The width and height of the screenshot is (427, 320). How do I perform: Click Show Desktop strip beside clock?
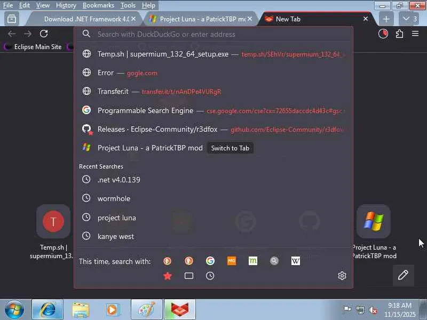click(x=423, y=310)
